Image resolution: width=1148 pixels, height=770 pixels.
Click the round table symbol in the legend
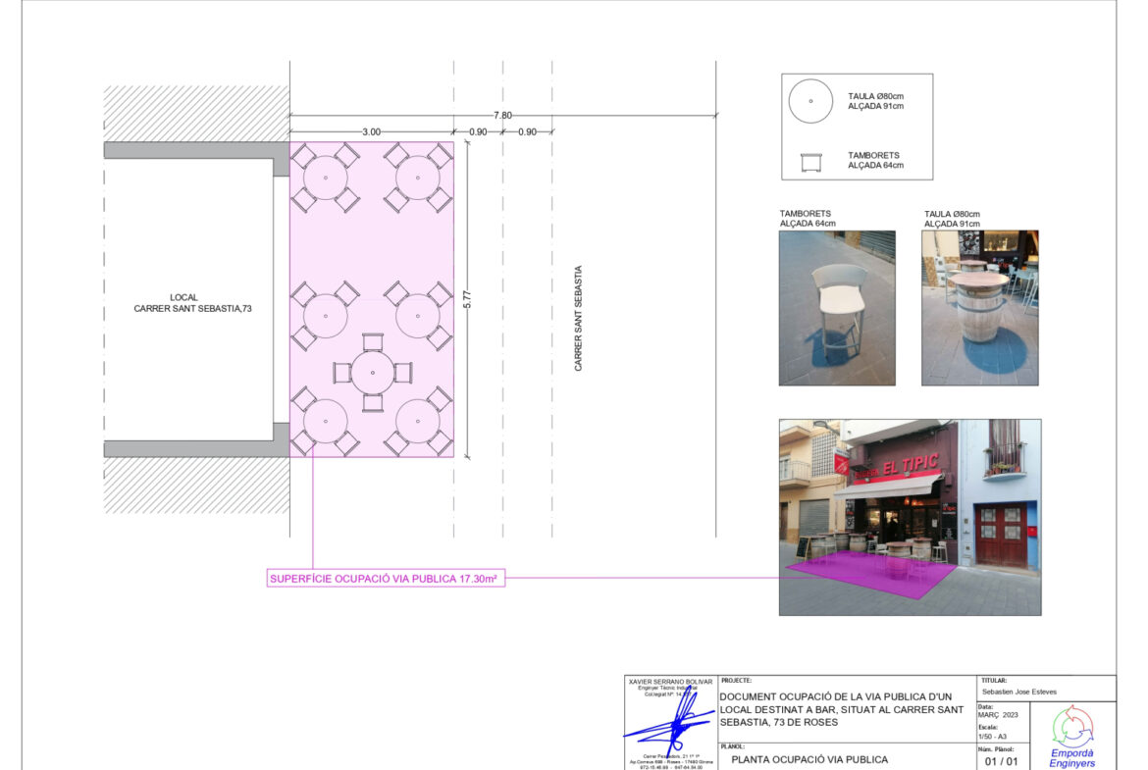click(810, 102)
